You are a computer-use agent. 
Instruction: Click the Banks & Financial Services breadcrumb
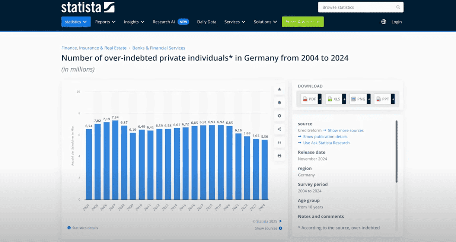point(159,48)
